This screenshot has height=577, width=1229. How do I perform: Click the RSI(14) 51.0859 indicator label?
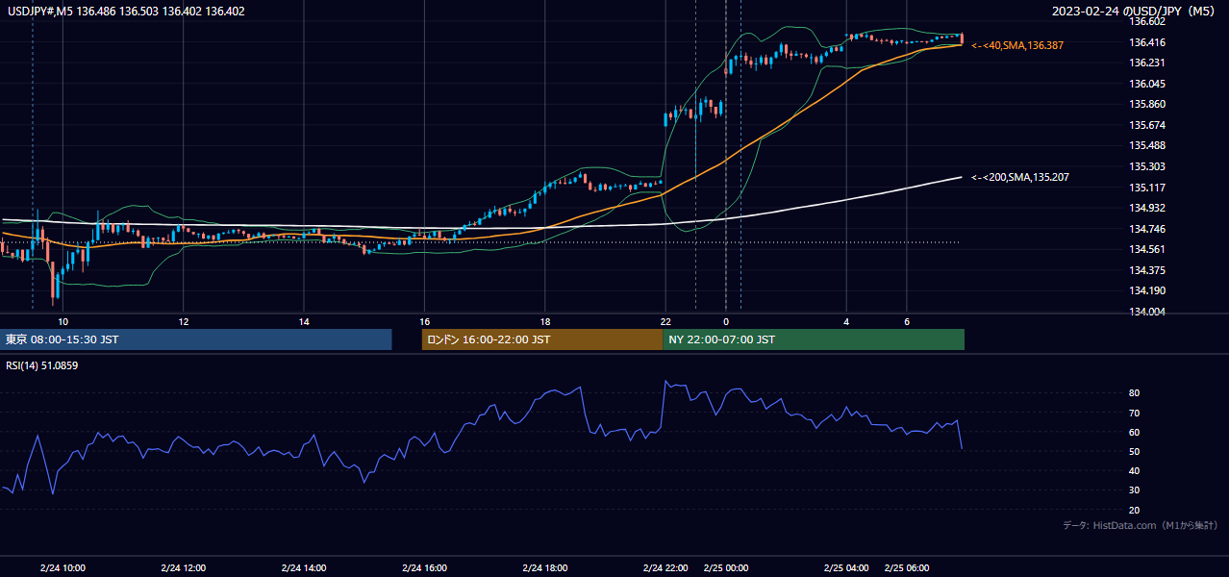[42, 365]
